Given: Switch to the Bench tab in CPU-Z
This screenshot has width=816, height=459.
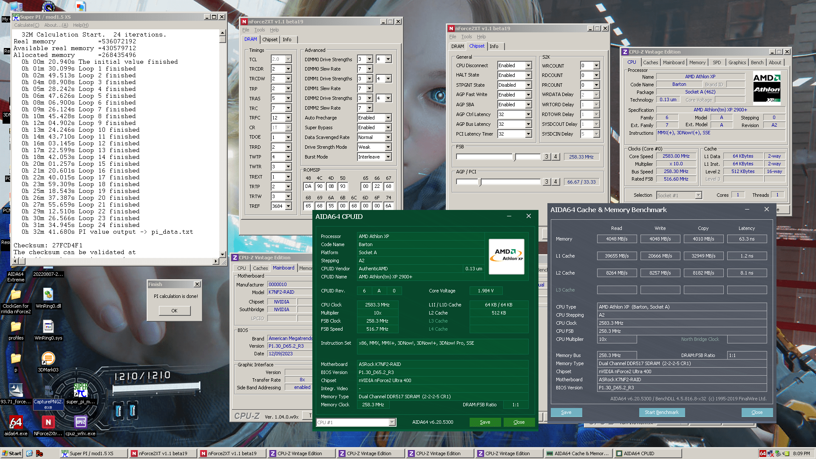Looking at the screenshot, I should tap(757, 62).
